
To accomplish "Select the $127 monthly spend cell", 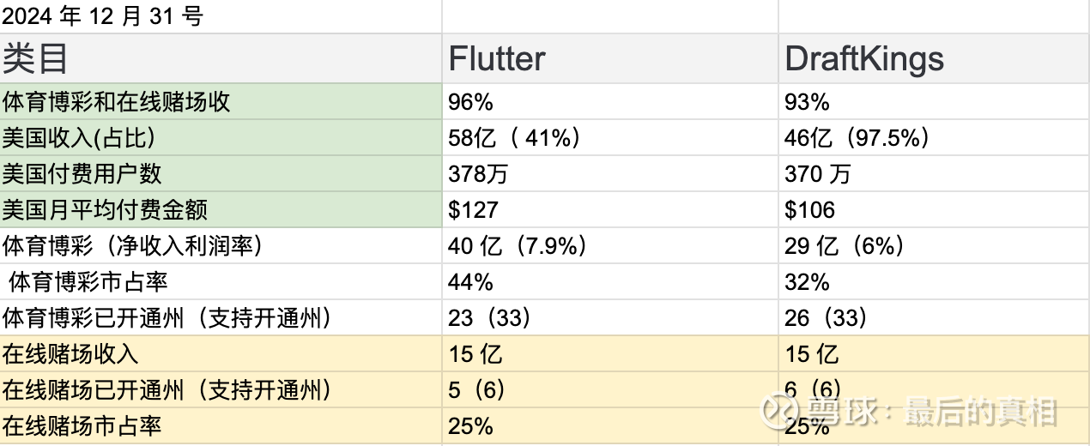I will point(610,210).
